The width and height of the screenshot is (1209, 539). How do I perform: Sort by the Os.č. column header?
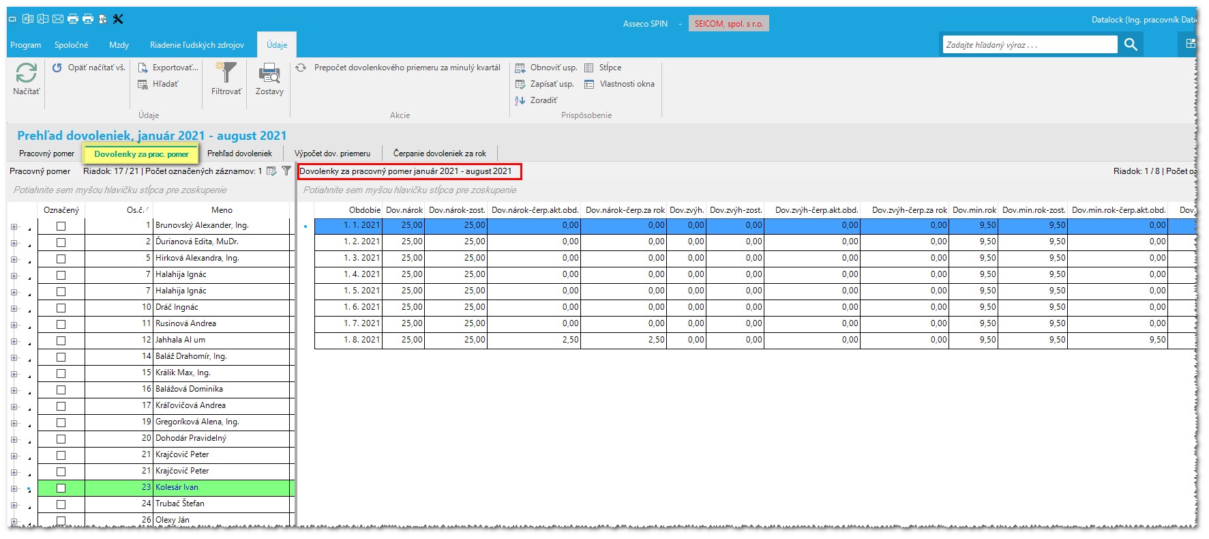coord(119,210)
